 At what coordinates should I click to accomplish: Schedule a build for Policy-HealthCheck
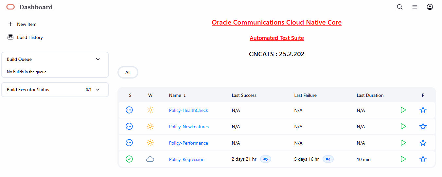coord(403,110)
